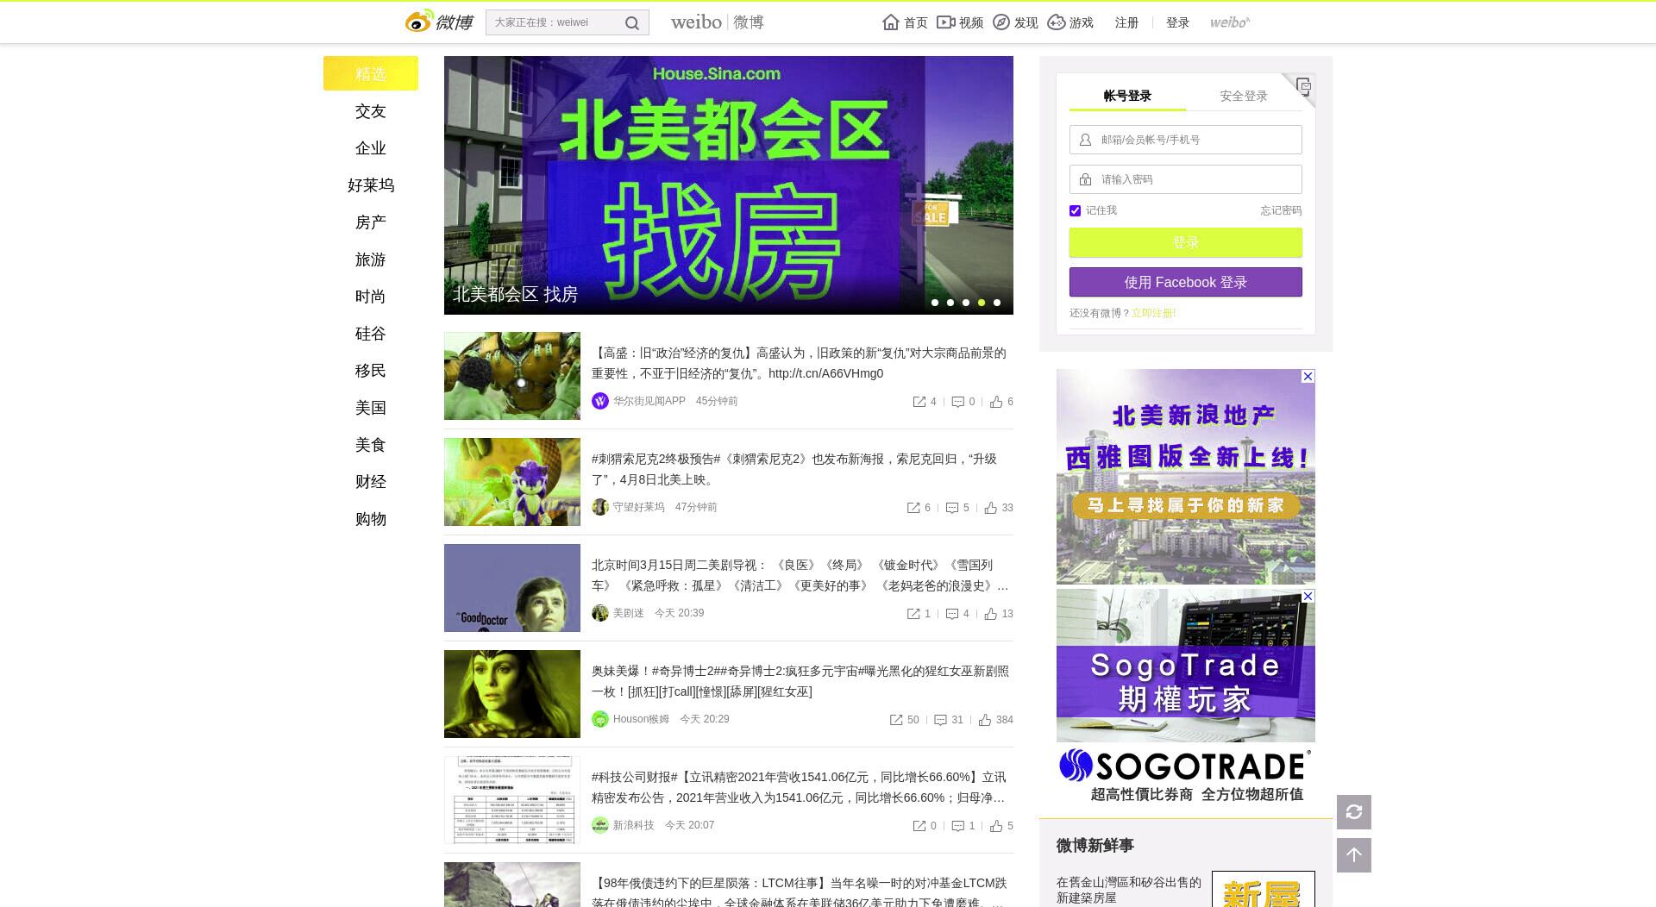Click repost icon on 美剧导视 post
Image resolution: width=1656 pixels, height=907 pixels.
[x=913, y=614]
